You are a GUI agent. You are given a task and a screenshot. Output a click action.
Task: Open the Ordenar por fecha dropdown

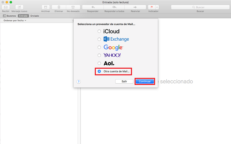tap(15, 21)
